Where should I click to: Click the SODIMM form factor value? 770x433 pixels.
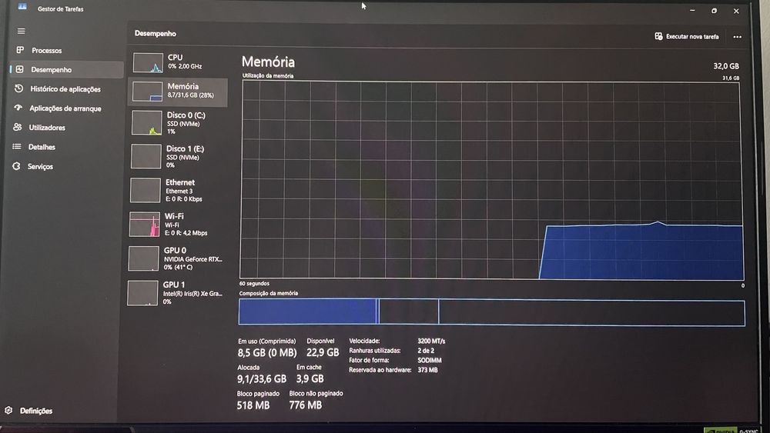[x=429, y=361]
